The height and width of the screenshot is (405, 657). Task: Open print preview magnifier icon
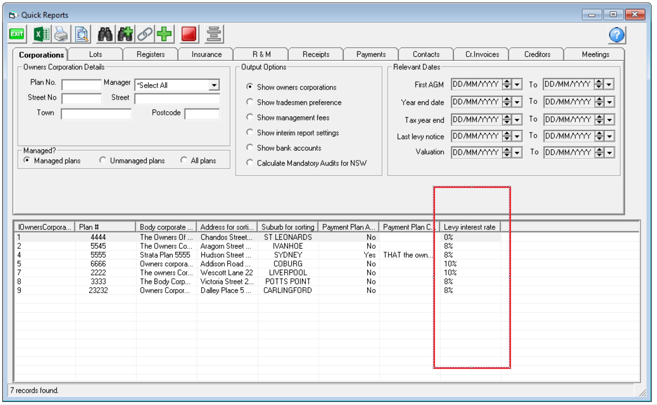pyautogui.click(x=81, y=34)
